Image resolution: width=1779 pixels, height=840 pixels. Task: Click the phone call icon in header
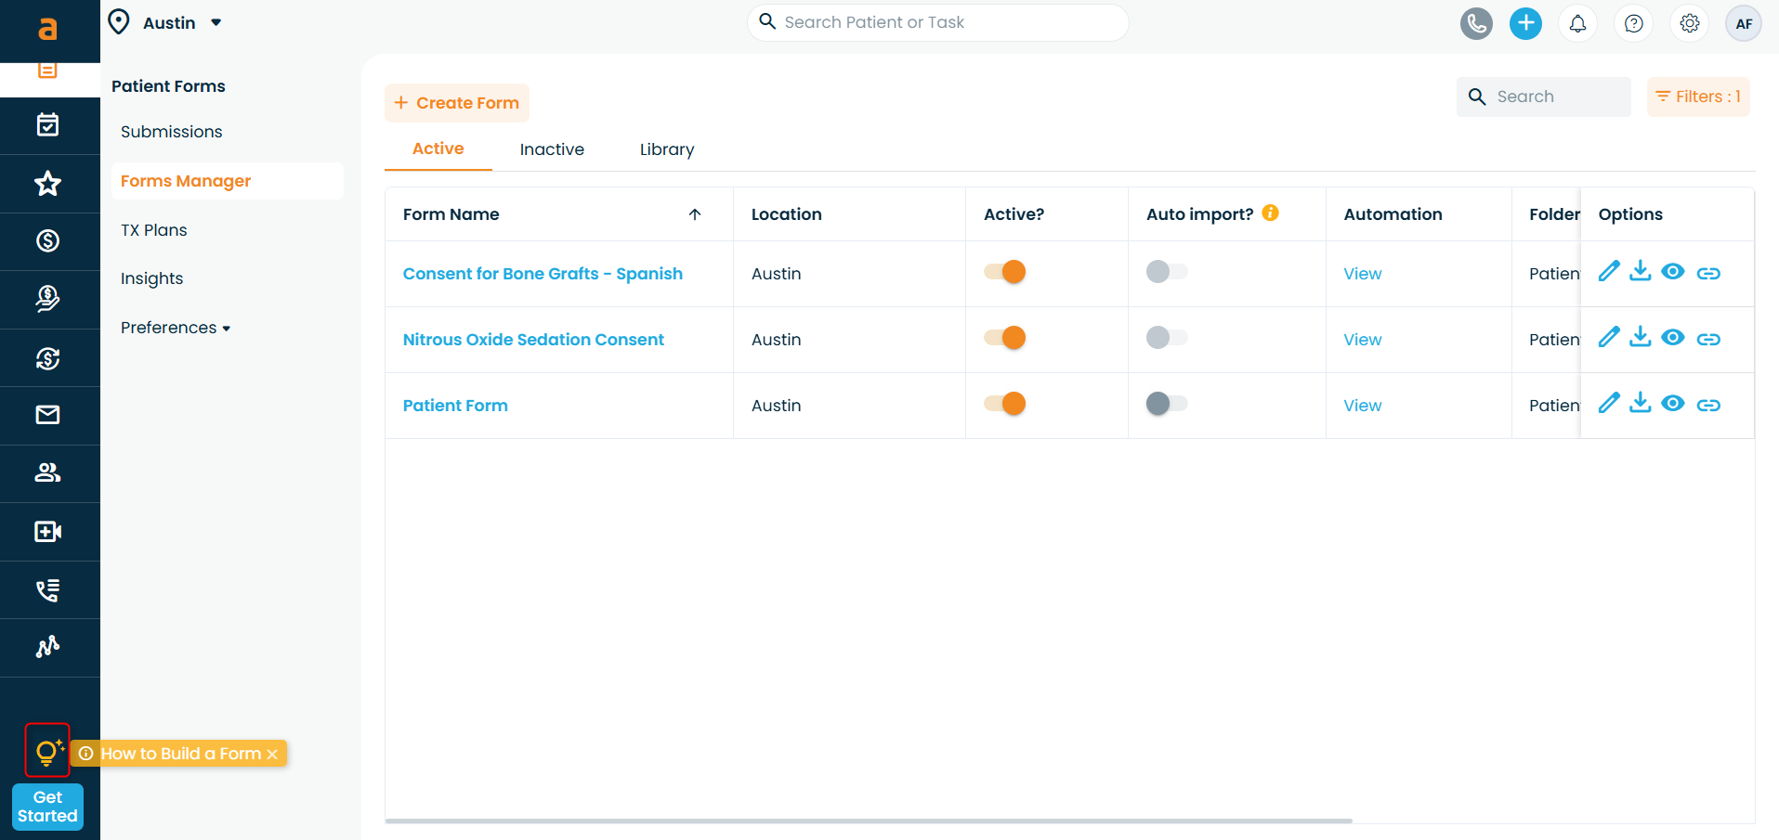(x=1475, y=23)
